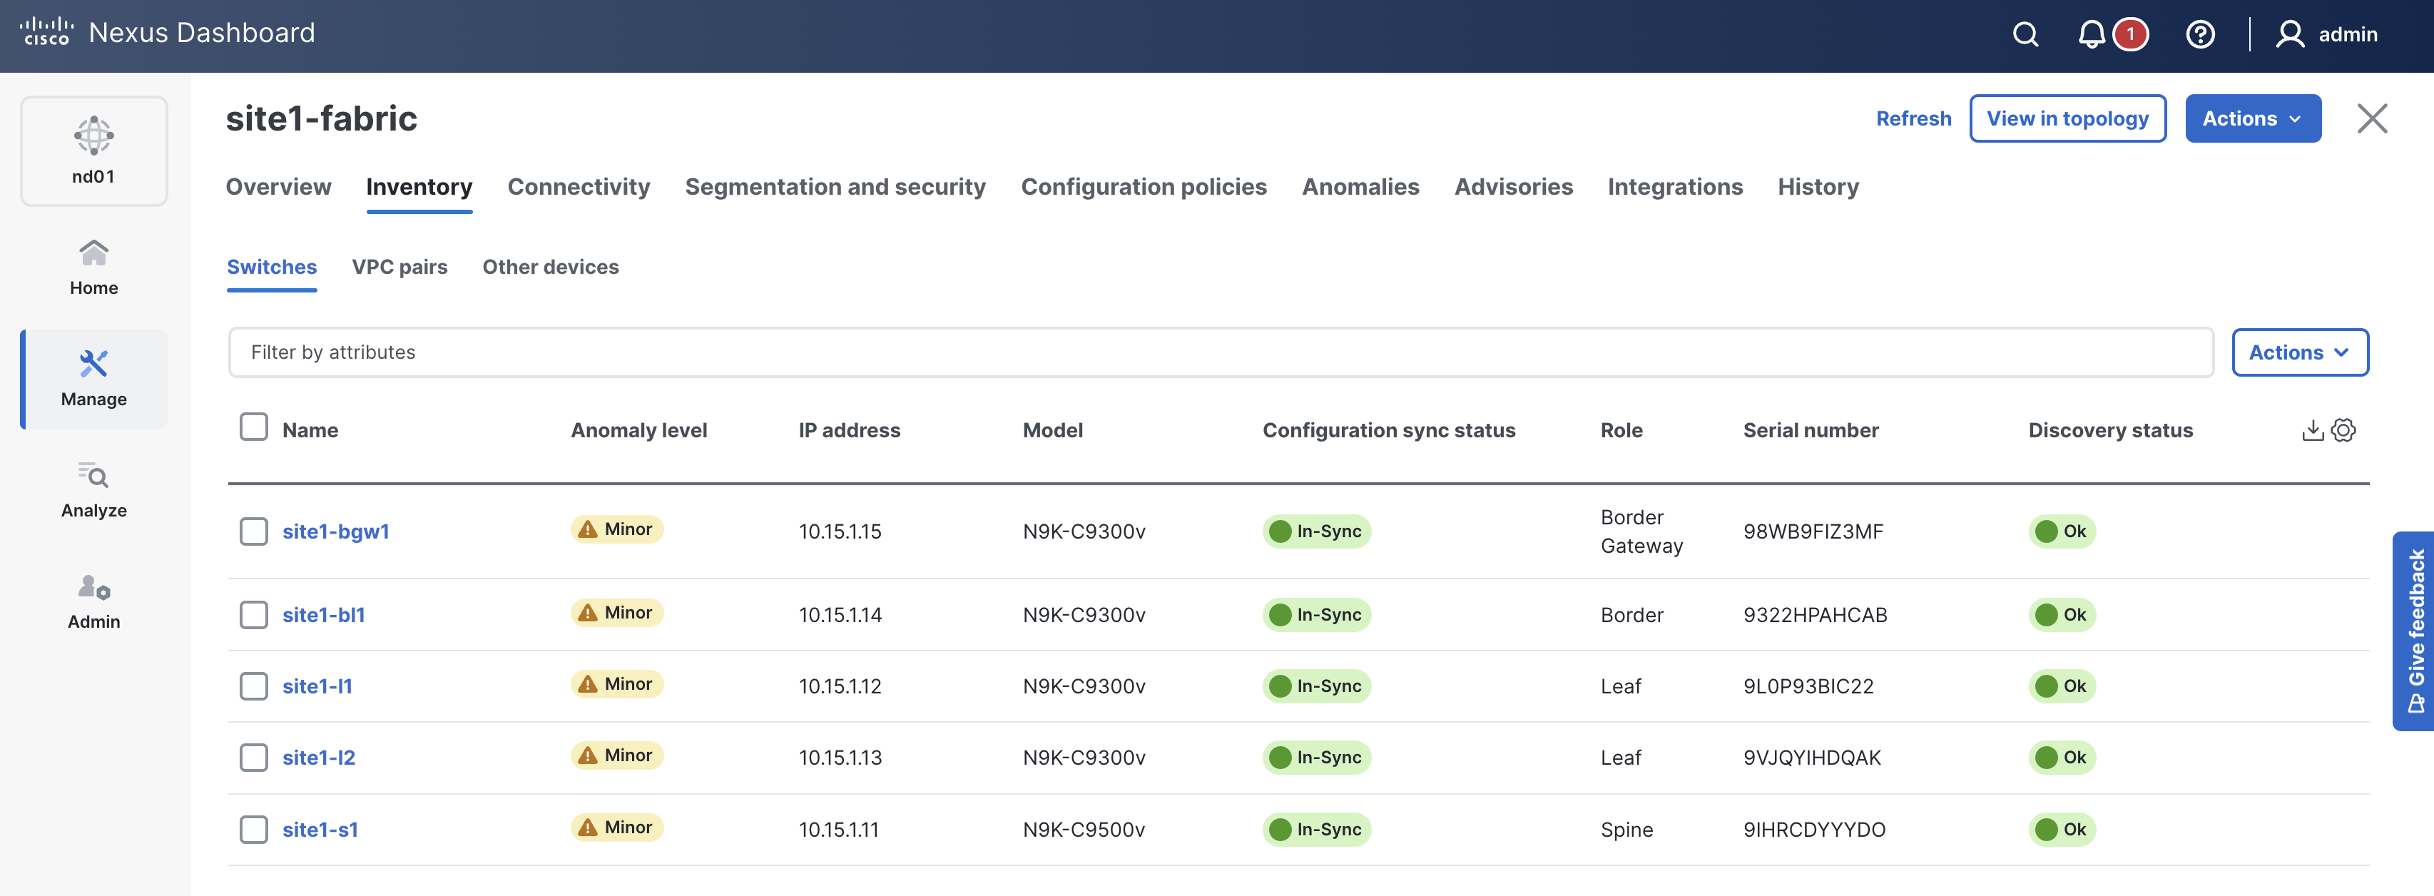Tick the checkbox for site1-l2

coord(253,757)
